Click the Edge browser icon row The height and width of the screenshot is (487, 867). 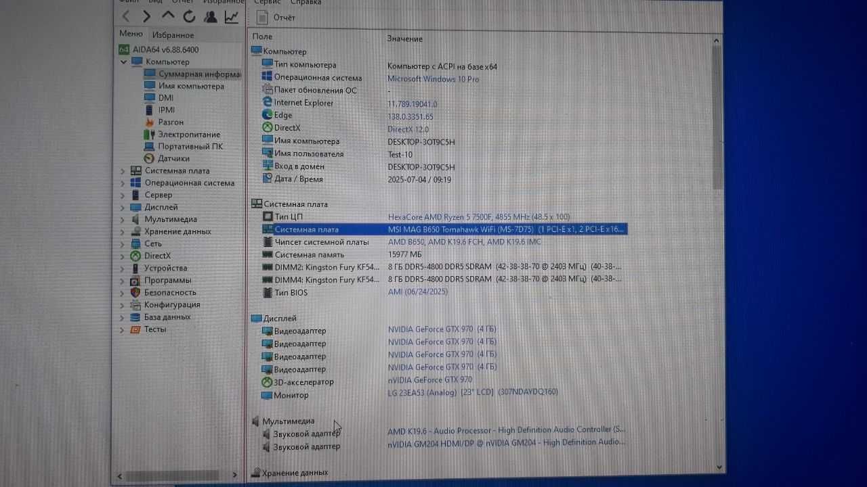point(268,115)
